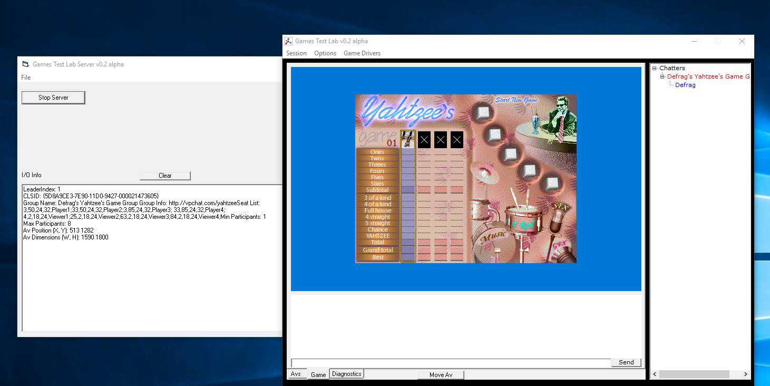Click the Chatters panel horizontal scrollbar thumb
Image resolution: width=770 pixels, height=386 pixels.
pos(694,374)
